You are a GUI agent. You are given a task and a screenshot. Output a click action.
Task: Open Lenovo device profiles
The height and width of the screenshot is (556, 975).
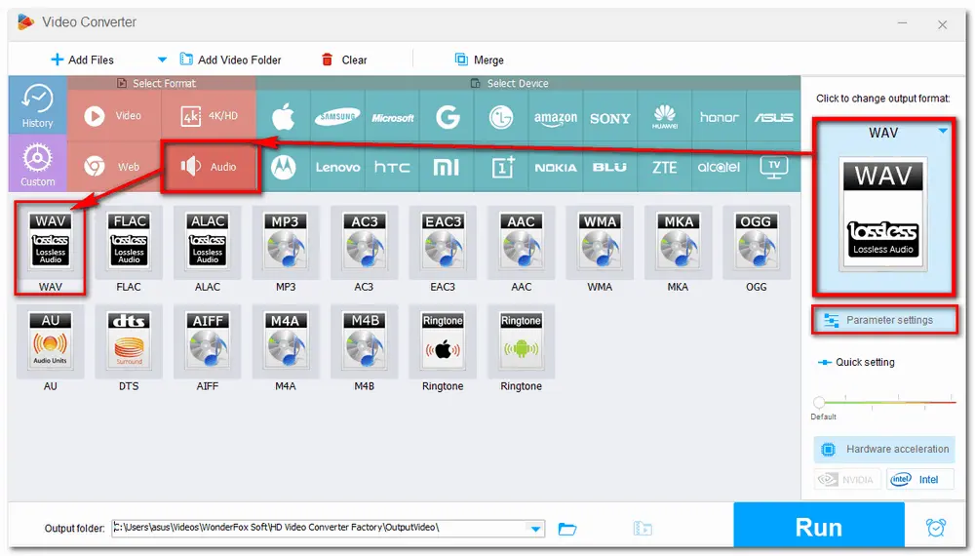click(337, 168)
